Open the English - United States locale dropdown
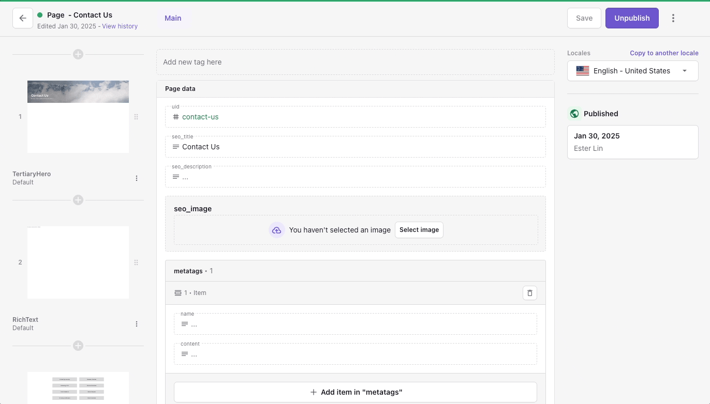710x404 pixels. click(x=632, y=71)
